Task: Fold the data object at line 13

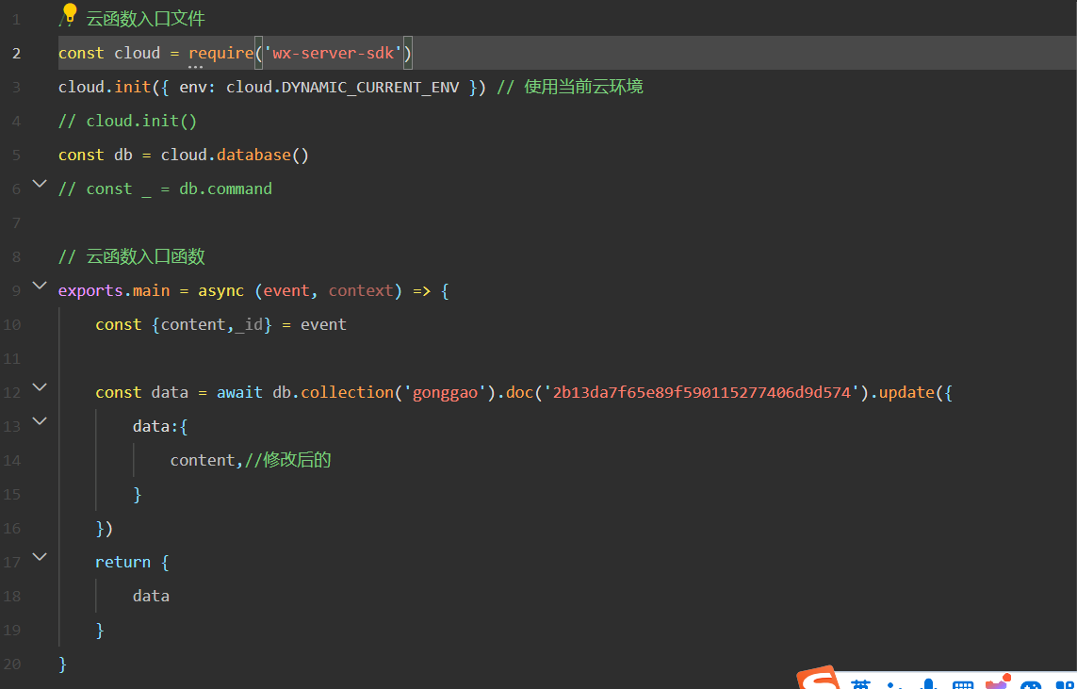Action: [40, 420]
